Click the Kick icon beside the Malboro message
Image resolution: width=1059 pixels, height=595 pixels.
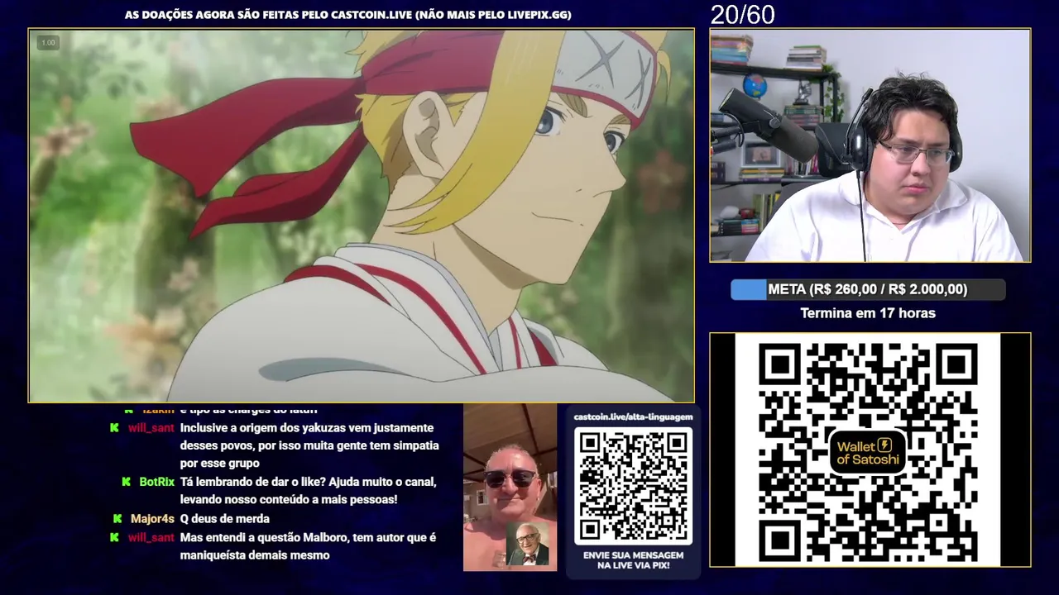pos(114,537)
